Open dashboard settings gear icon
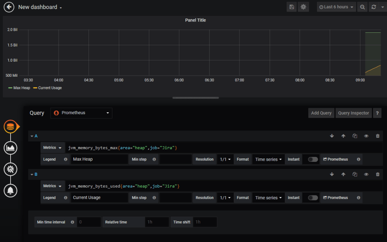 tap(303, 7)
